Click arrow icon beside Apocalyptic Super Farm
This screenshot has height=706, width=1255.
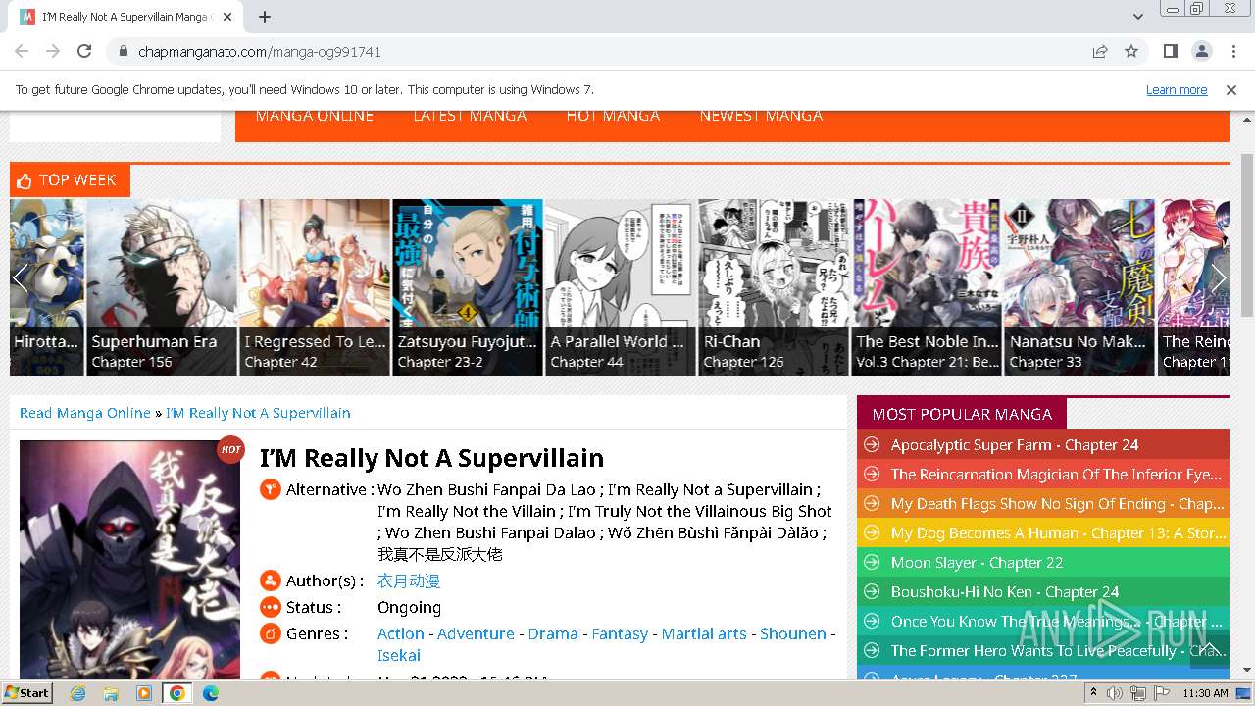pyautogui.click(x=870, y=445)
